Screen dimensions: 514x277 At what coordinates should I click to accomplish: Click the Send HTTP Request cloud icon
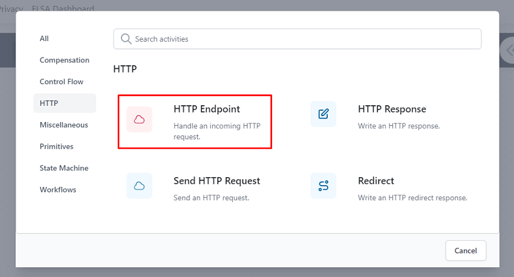(x=139, y=186)
